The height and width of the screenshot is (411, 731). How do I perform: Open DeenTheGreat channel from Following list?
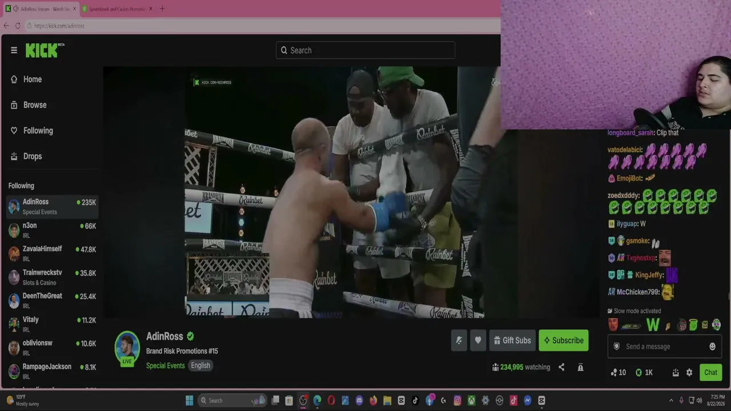(52, 301)
